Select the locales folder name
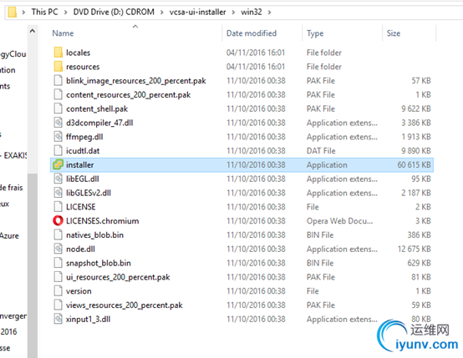This screenshot has width=463, height=358. point(78,53)
